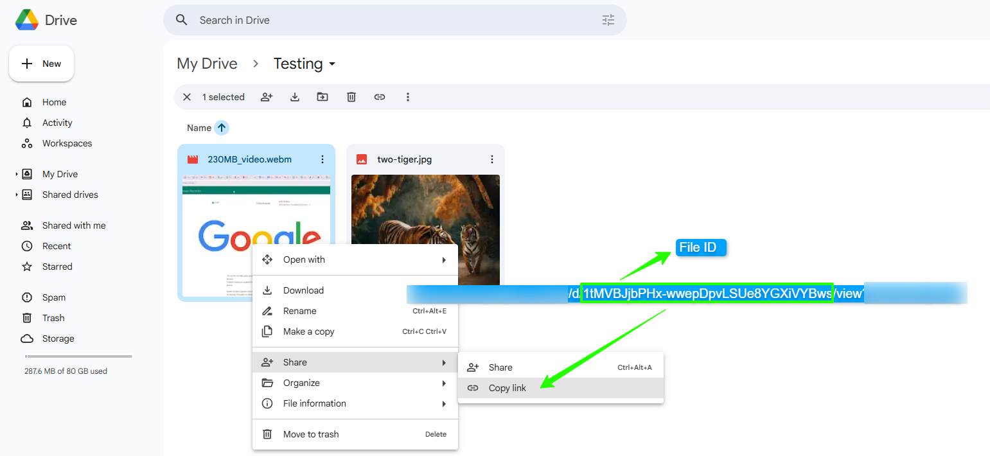Image resolution: width=990 pixels, height=456 pixels.
Task: Open more options for 230MB_video.webm
Action: (323, 159)
